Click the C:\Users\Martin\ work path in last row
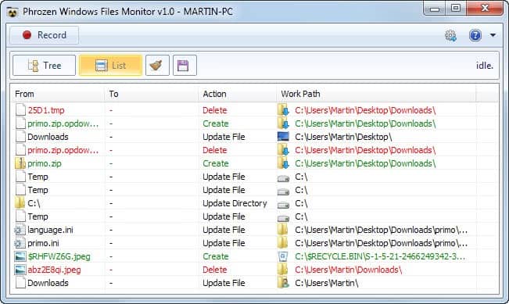The image size is (509, 304). (x=326, y=283)
